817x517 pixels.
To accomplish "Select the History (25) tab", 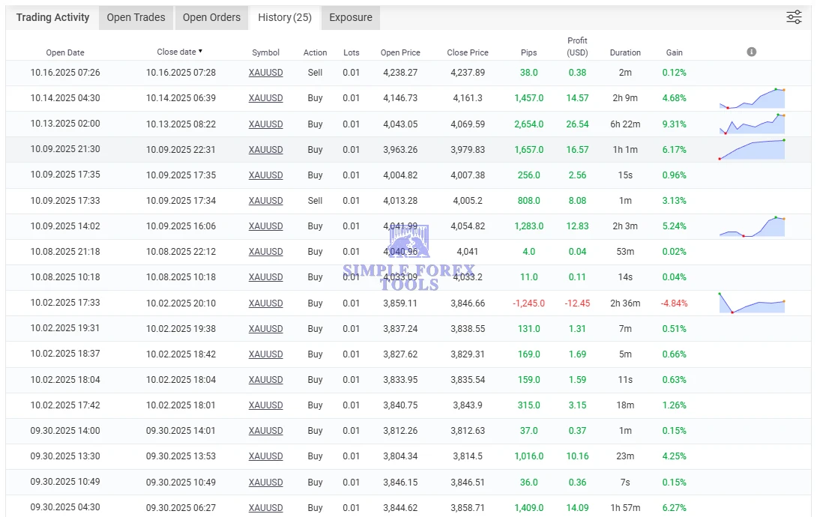I will click(285, 17).
